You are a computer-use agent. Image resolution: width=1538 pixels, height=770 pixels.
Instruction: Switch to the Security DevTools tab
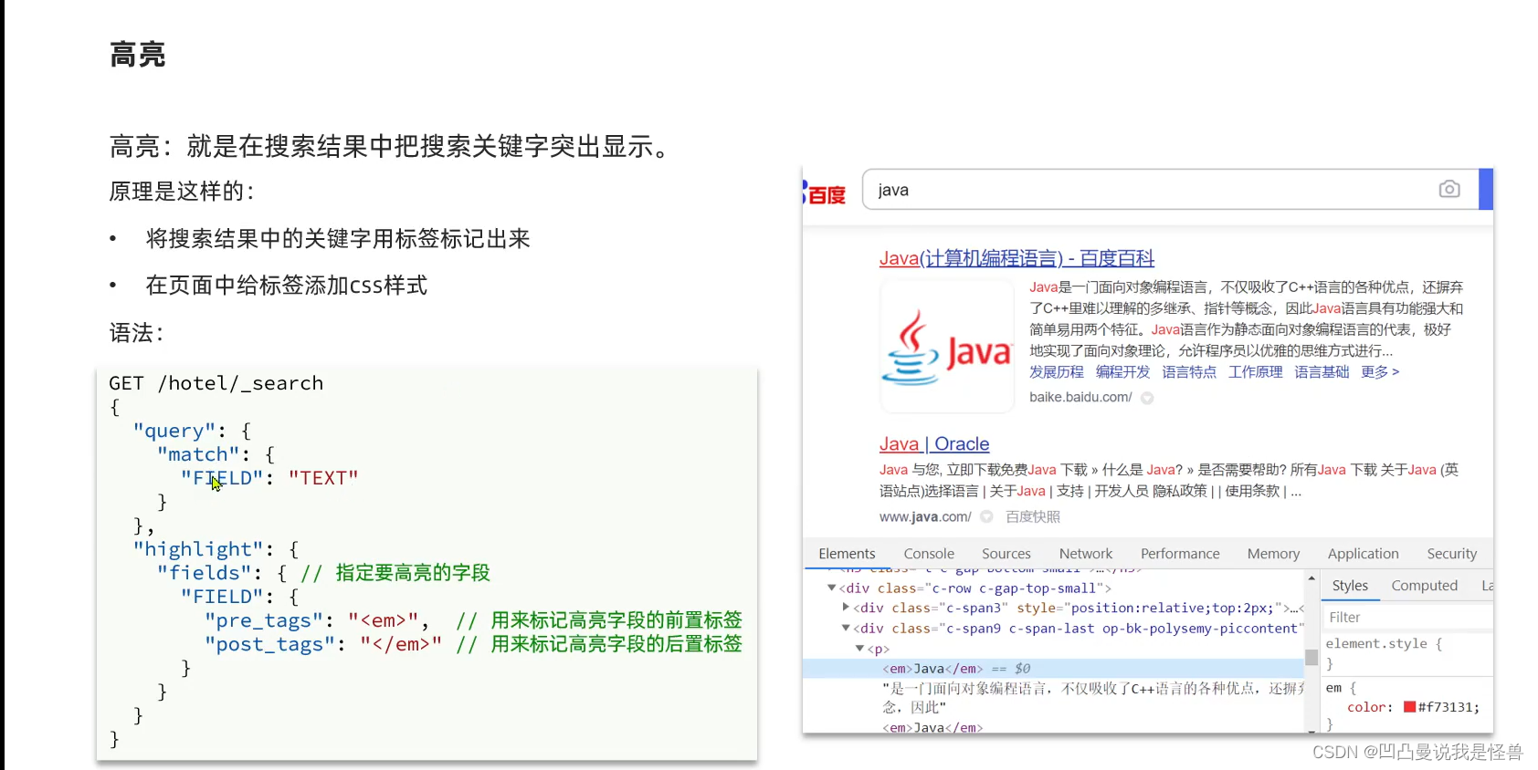(1451, 554)
